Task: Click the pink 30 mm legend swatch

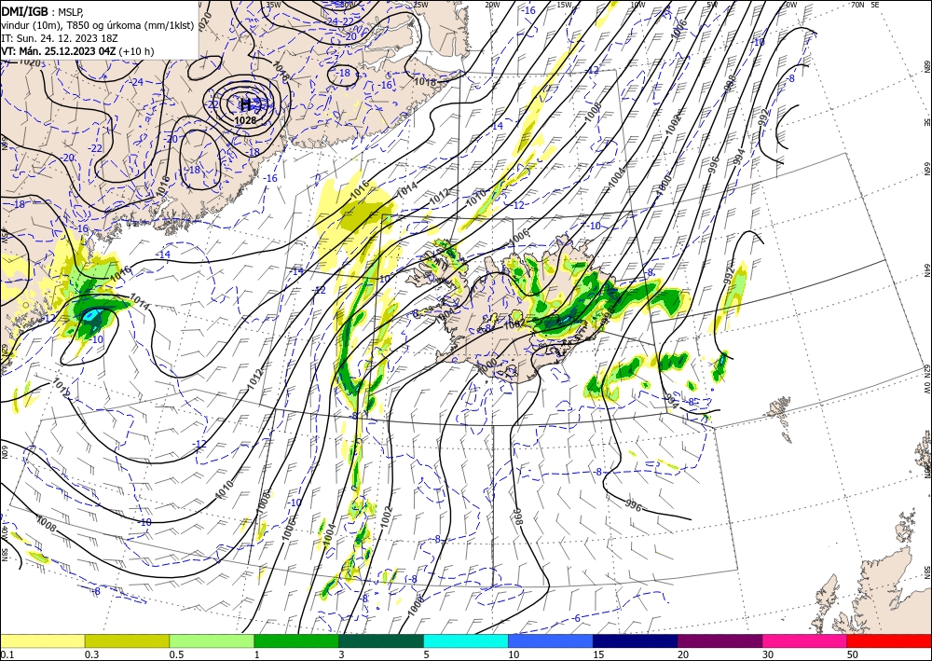Action: pyautogui.click(x=805, y=640)
